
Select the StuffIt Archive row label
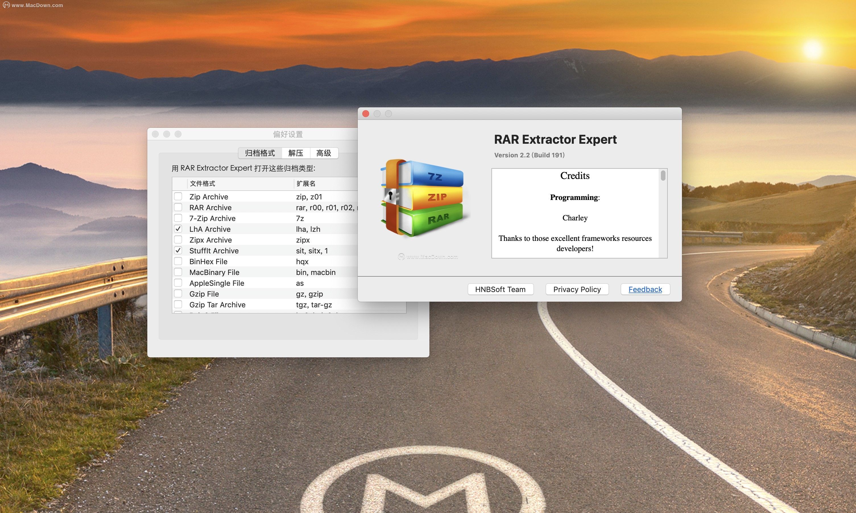[x=214, y=251]
